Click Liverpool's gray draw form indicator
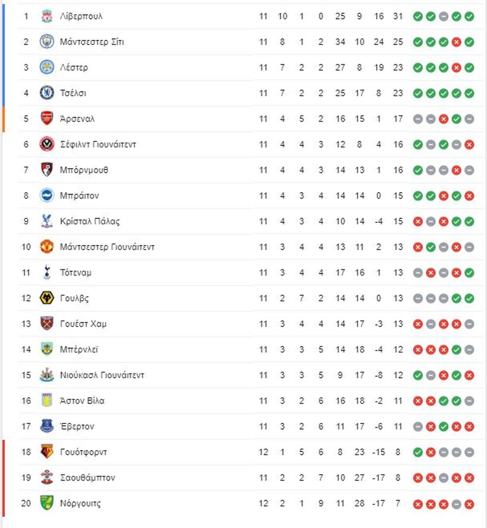 tap(443, 16)
